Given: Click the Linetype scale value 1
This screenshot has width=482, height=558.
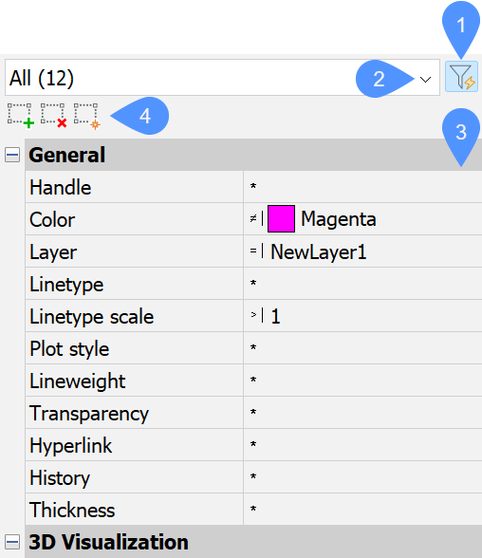Looking at the screenshot, I should pos(276,316).
